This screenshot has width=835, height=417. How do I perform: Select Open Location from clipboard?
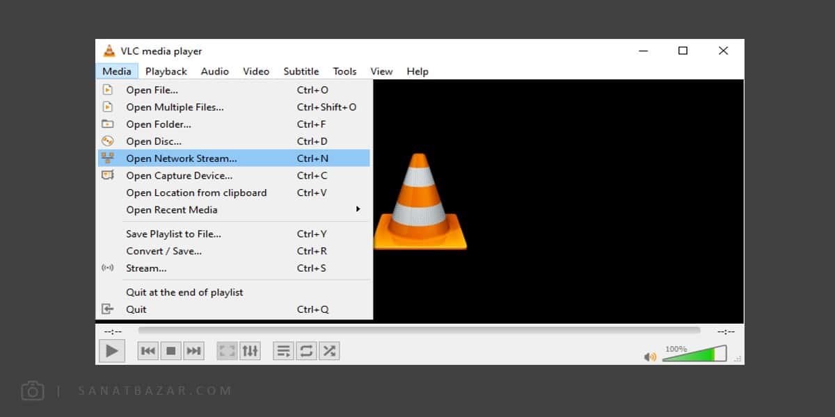[234, 193]
